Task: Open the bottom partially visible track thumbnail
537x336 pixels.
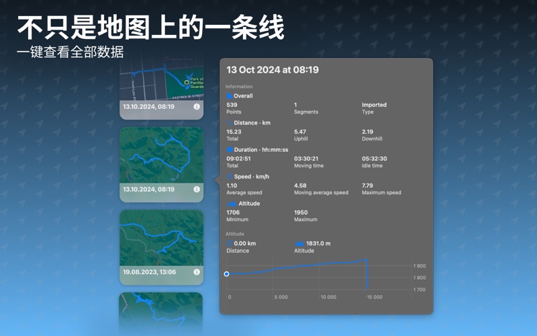Action: pos(161,314)
